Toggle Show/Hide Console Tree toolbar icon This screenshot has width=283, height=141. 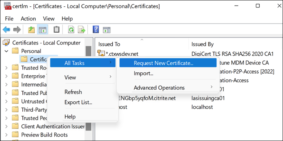click(43, 30)
